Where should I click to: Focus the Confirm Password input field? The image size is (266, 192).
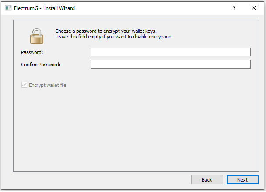click(170, 65)
